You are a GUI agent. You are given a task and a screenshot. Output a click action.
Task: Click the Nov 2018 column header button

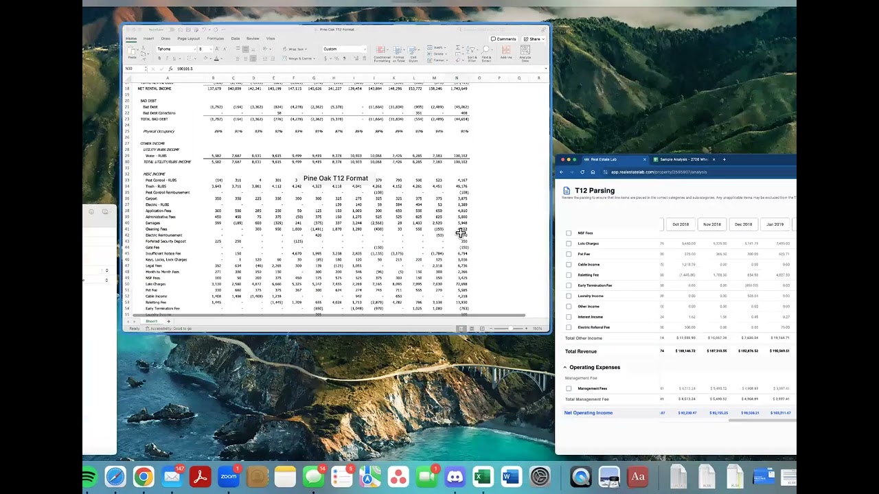pos(712,224)
